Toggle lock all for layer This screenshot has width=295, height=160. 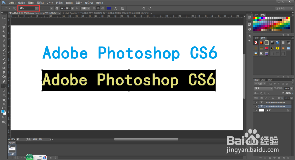pos(273,98)
